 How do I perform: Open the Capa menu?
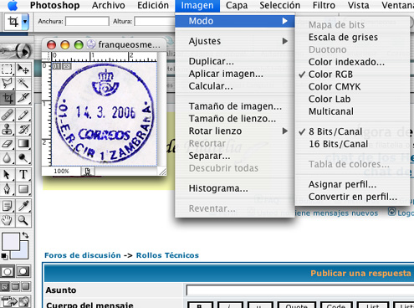pos(237,5)
